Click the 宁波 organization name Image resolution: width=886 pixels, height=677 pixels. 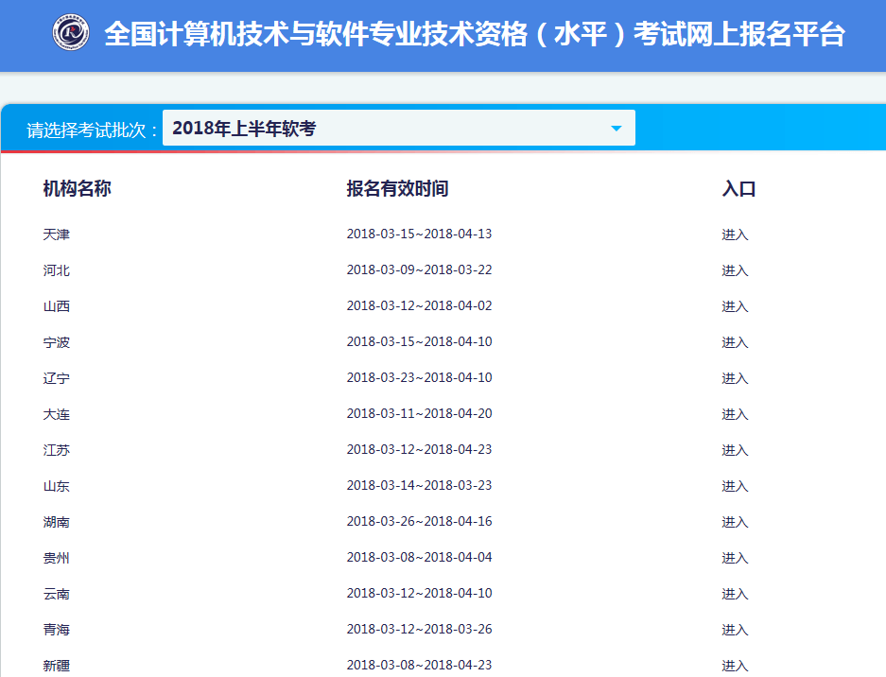point(57,342)
